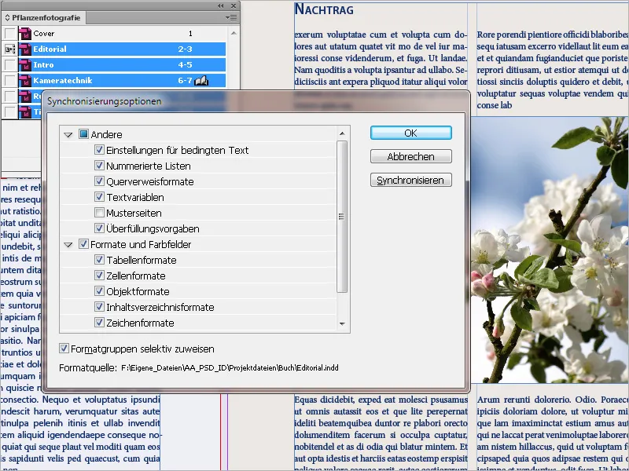Toggle Einstellungen für bedingten Text checkbox

pos(99,150)
